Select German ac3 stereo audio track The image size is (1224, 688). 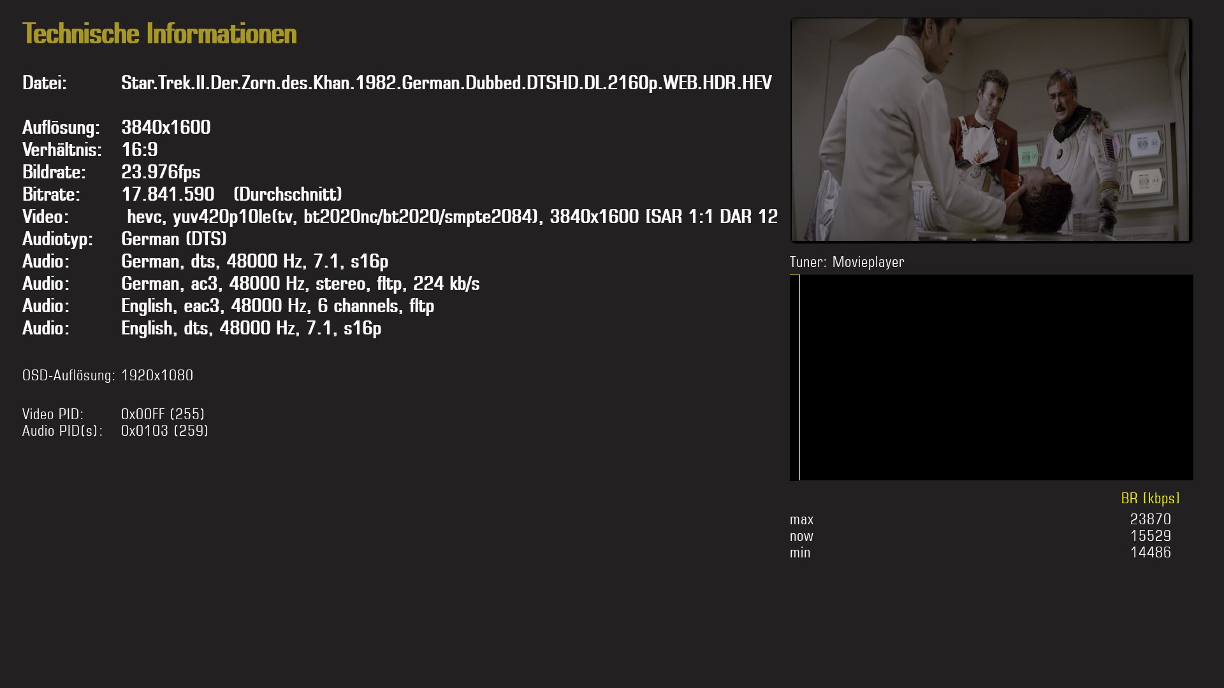[x=300, y=283]
